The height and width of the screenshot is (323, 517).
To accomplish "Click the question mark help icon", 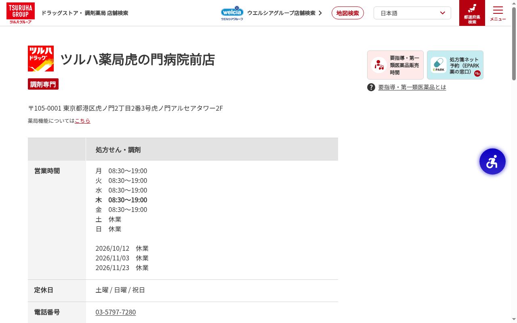I will coord(371,87).
